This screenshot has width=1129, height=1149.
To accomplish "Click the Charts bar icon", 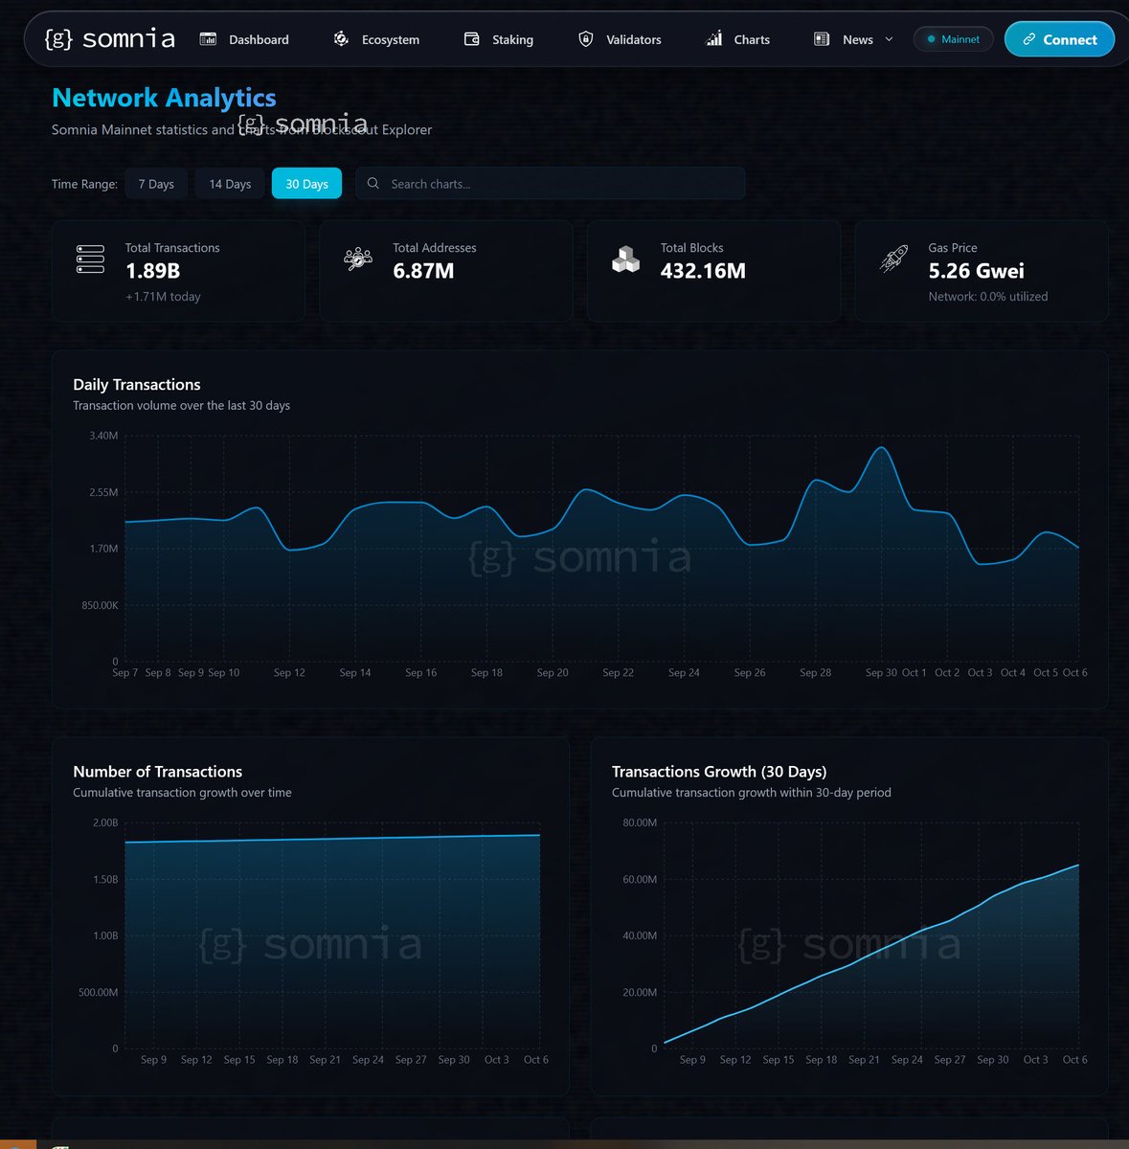I will tap(714, 39).
